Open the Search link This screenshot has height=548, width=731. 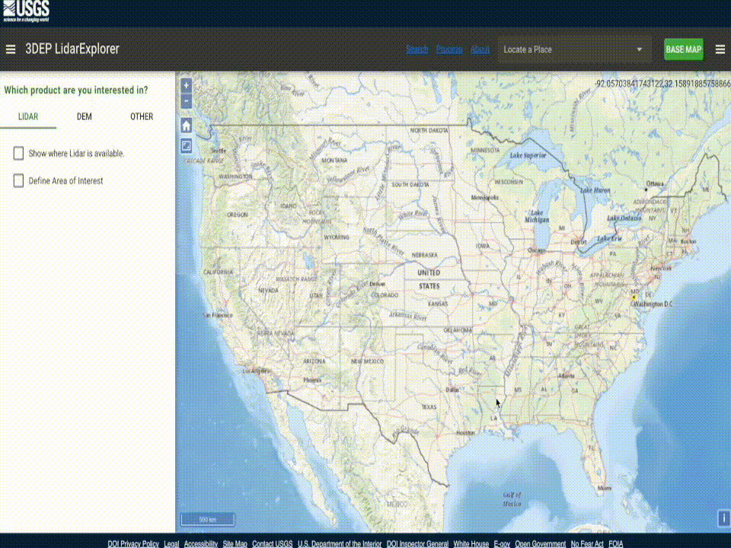point(417,49)
